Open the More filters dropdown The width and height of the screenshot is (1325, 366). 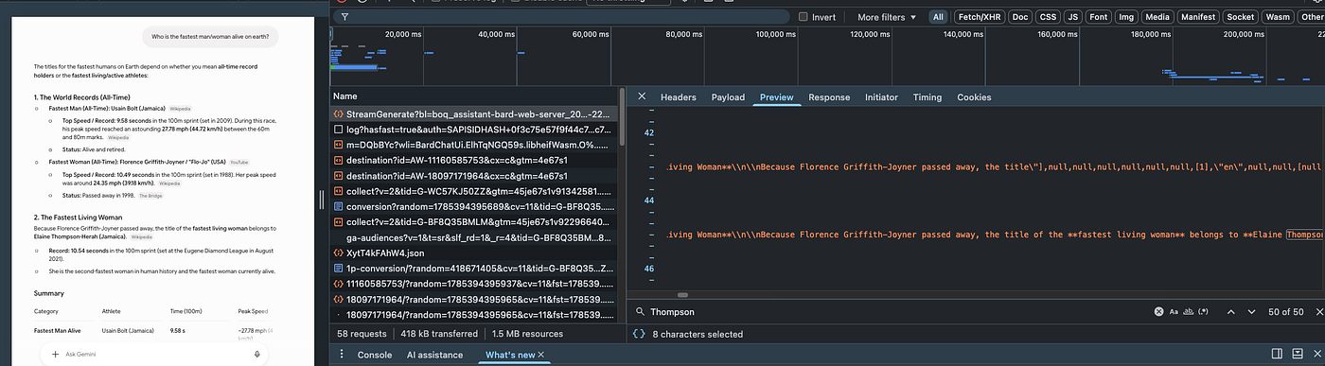pyautogui.click(x=887, y=17)
